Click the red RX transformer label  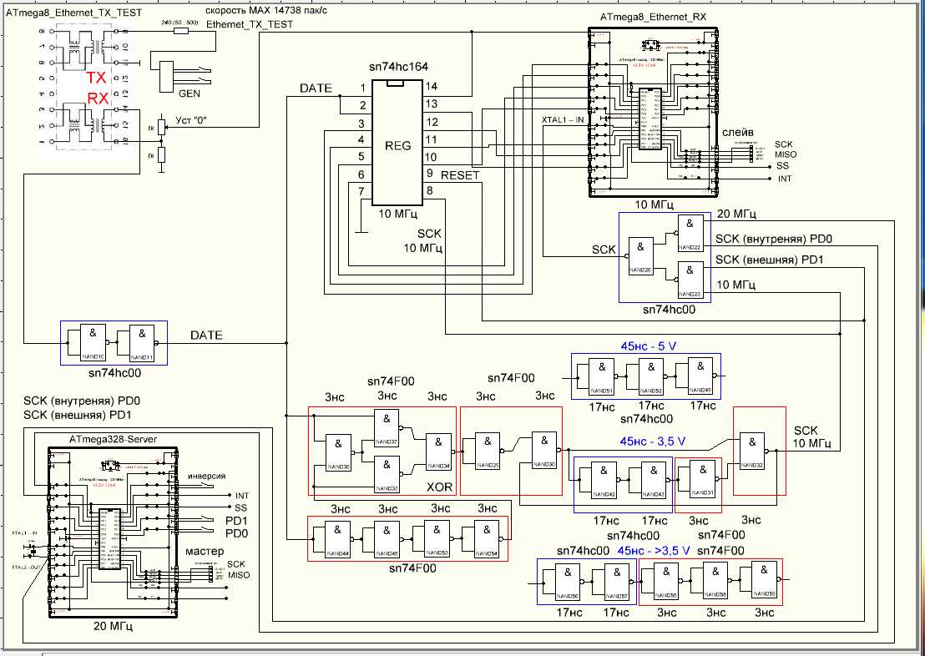(99, 98)
